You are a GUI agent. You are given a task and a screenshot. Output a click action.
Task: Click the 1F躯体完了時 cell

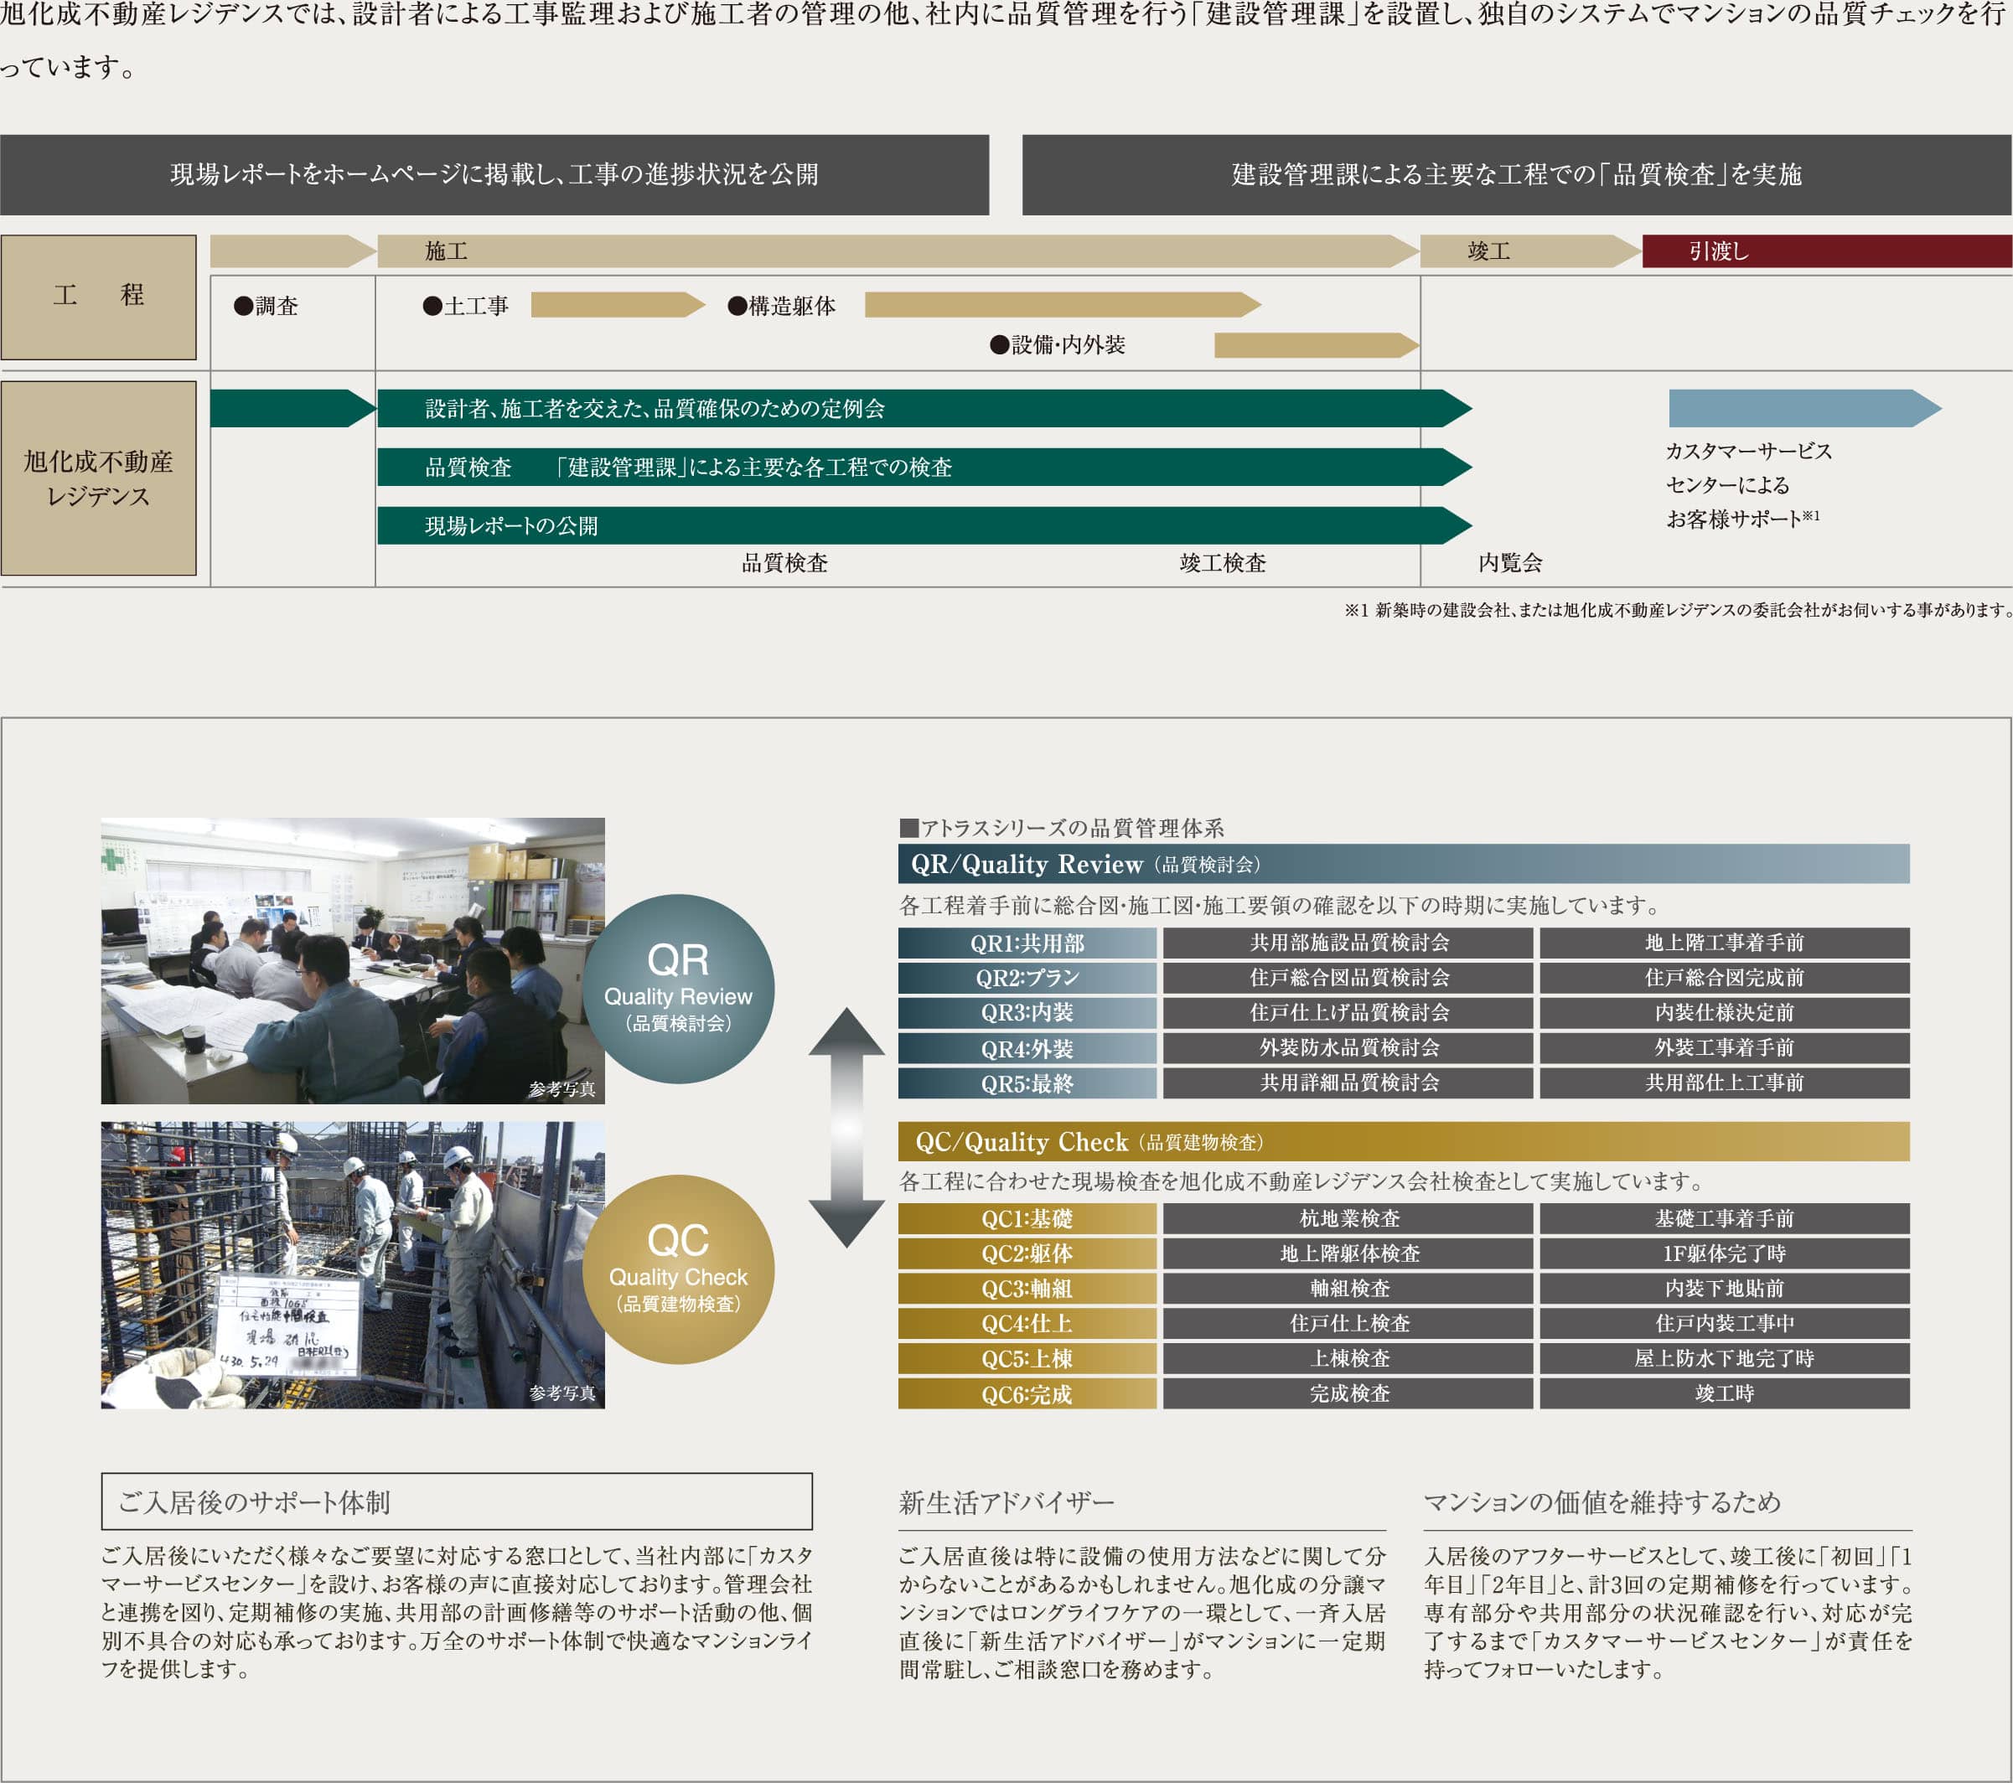pyautogui.click(x=1725, y=1253)
